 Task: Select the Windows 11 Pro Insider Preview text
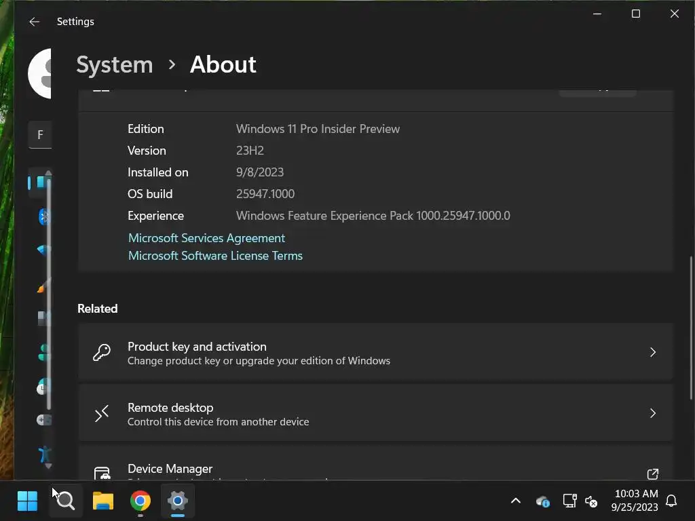pyautogui.click(x=318, y=129)
